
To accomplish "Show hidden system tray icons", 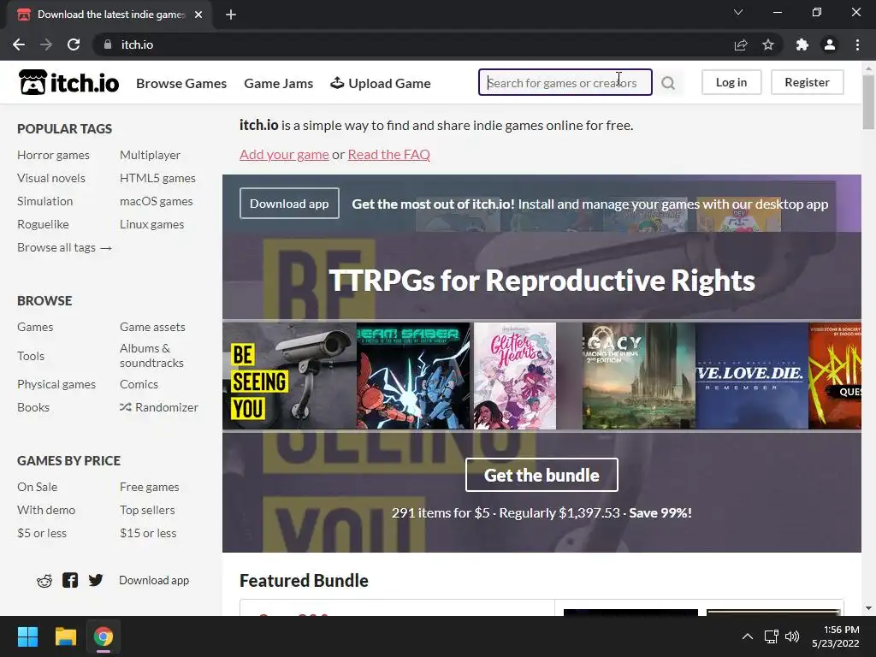I will coord(748,636).
